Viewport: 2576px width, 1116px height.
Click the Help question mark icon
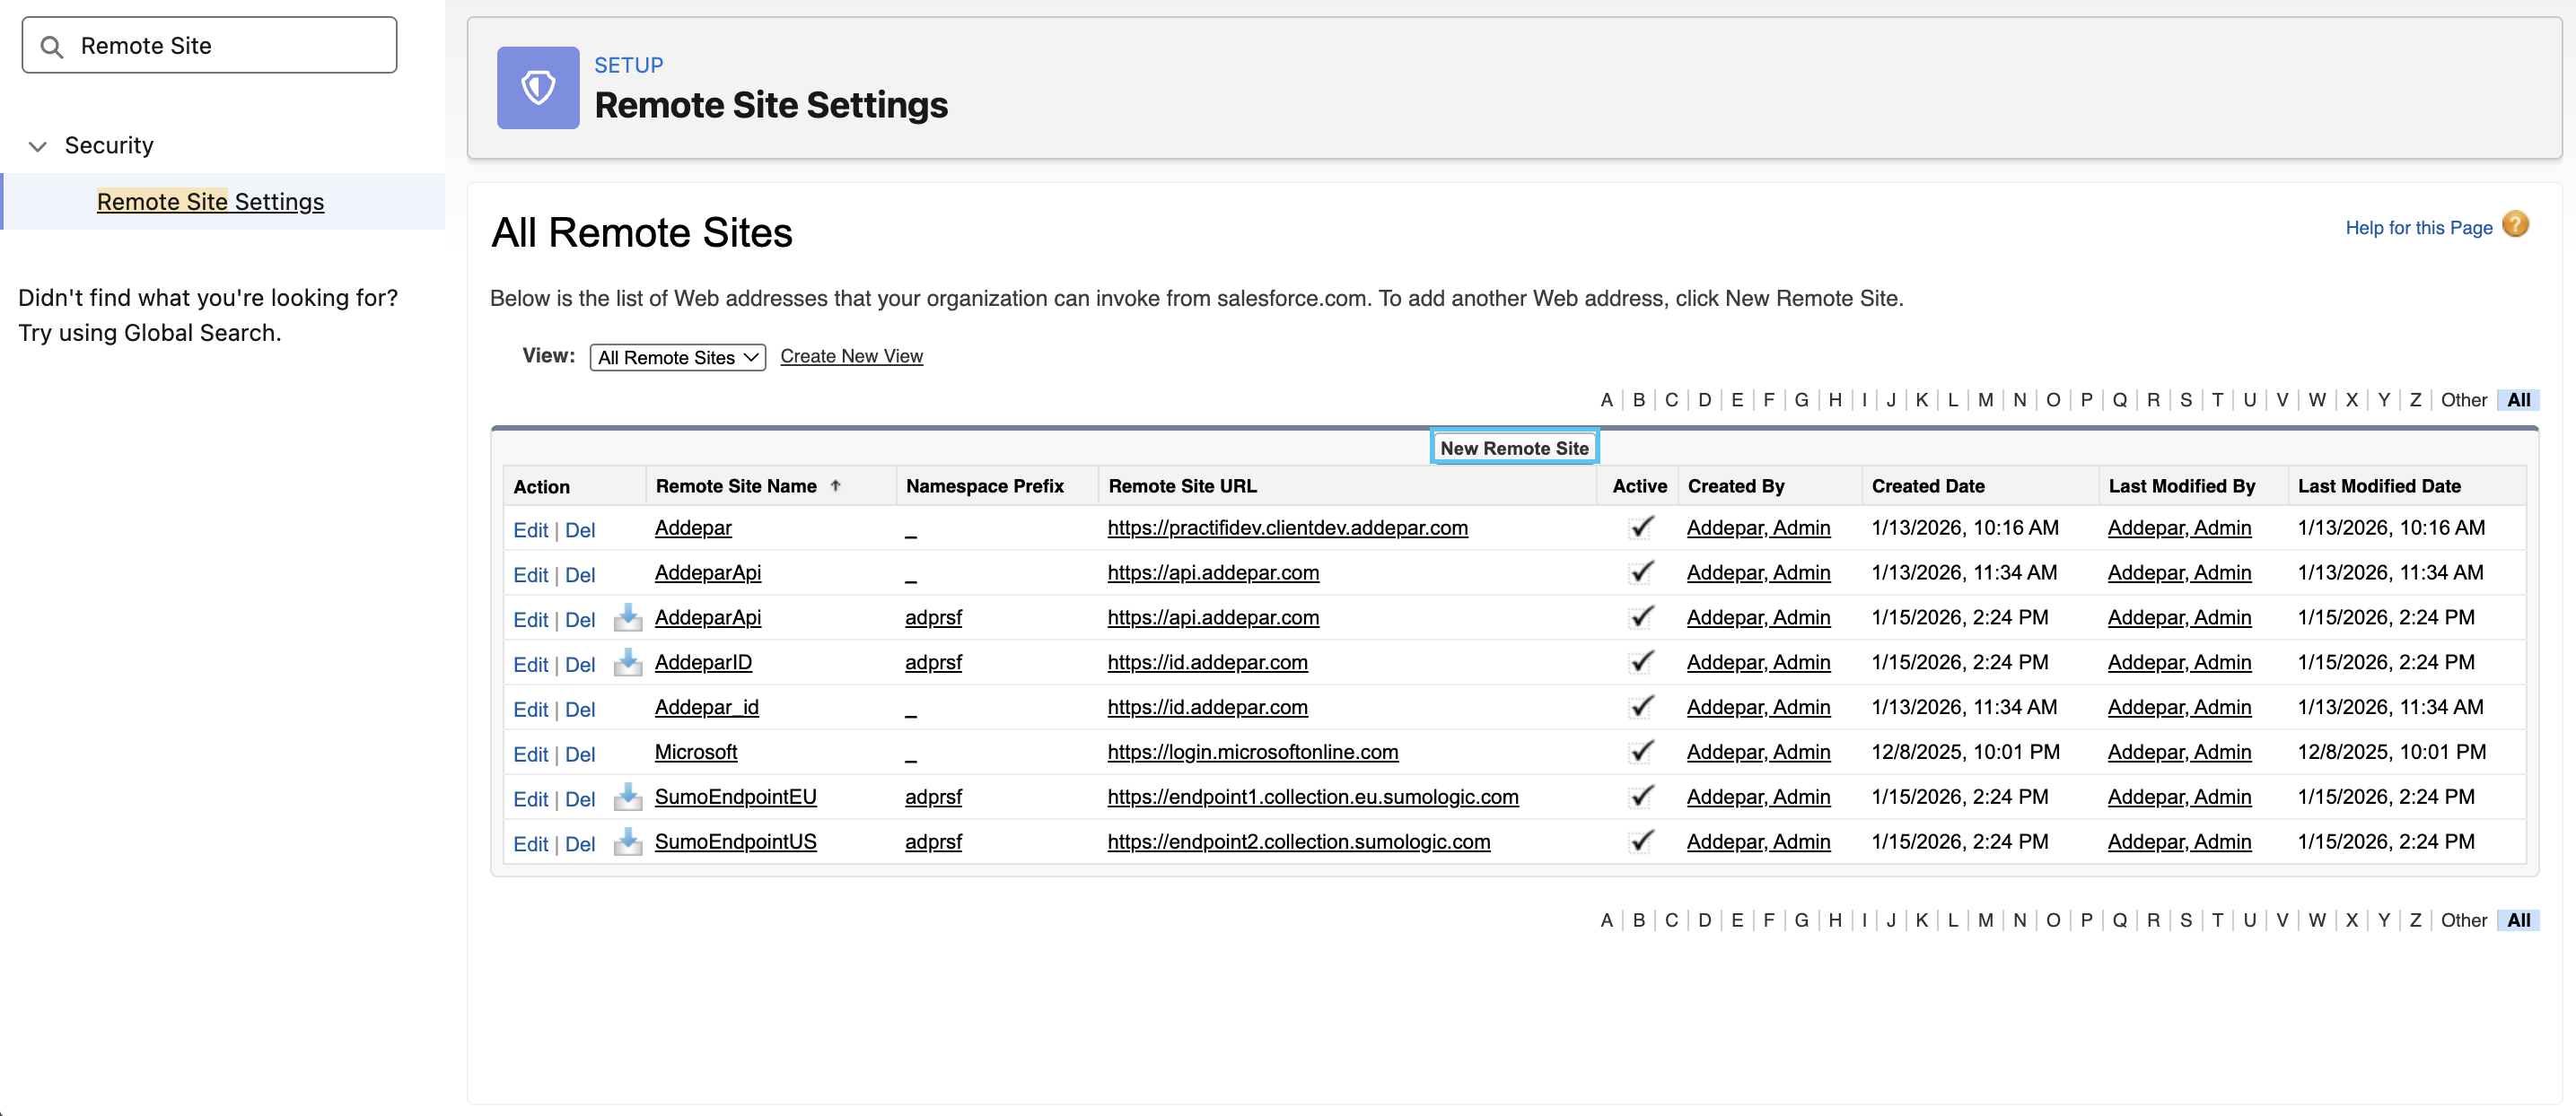point(2515,225)
